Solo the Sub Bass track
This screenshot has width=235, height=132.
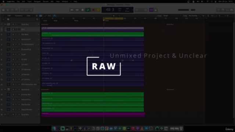pos(16,34)
